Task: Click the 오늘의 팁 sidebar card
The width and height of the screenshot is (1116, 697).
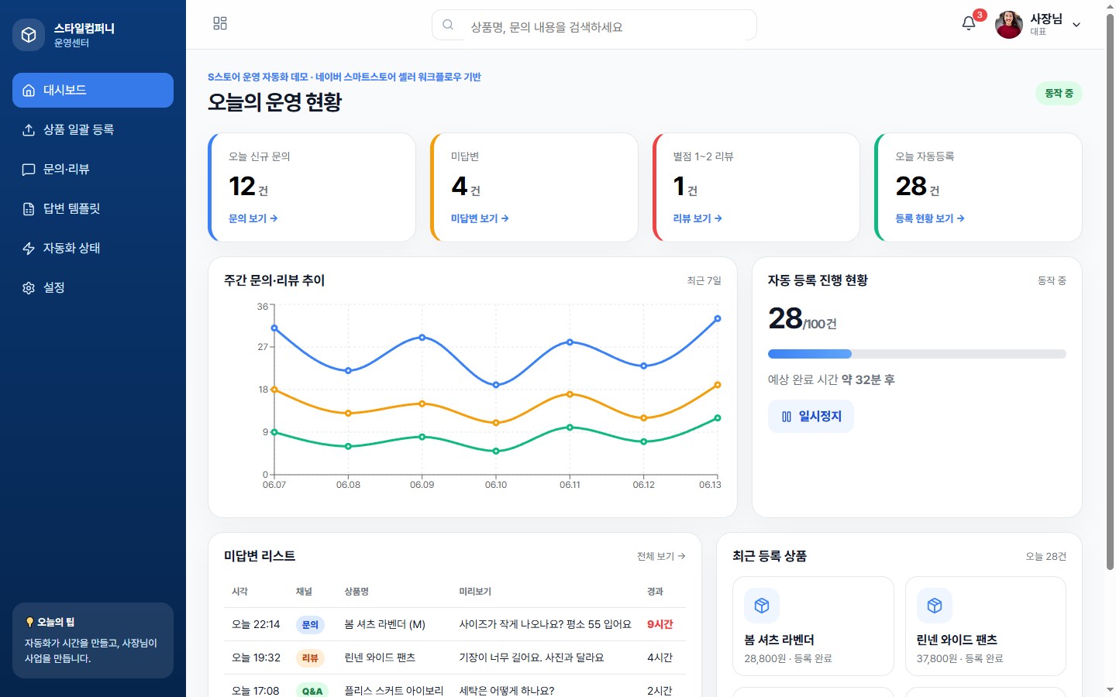Action: pos(93,640)
